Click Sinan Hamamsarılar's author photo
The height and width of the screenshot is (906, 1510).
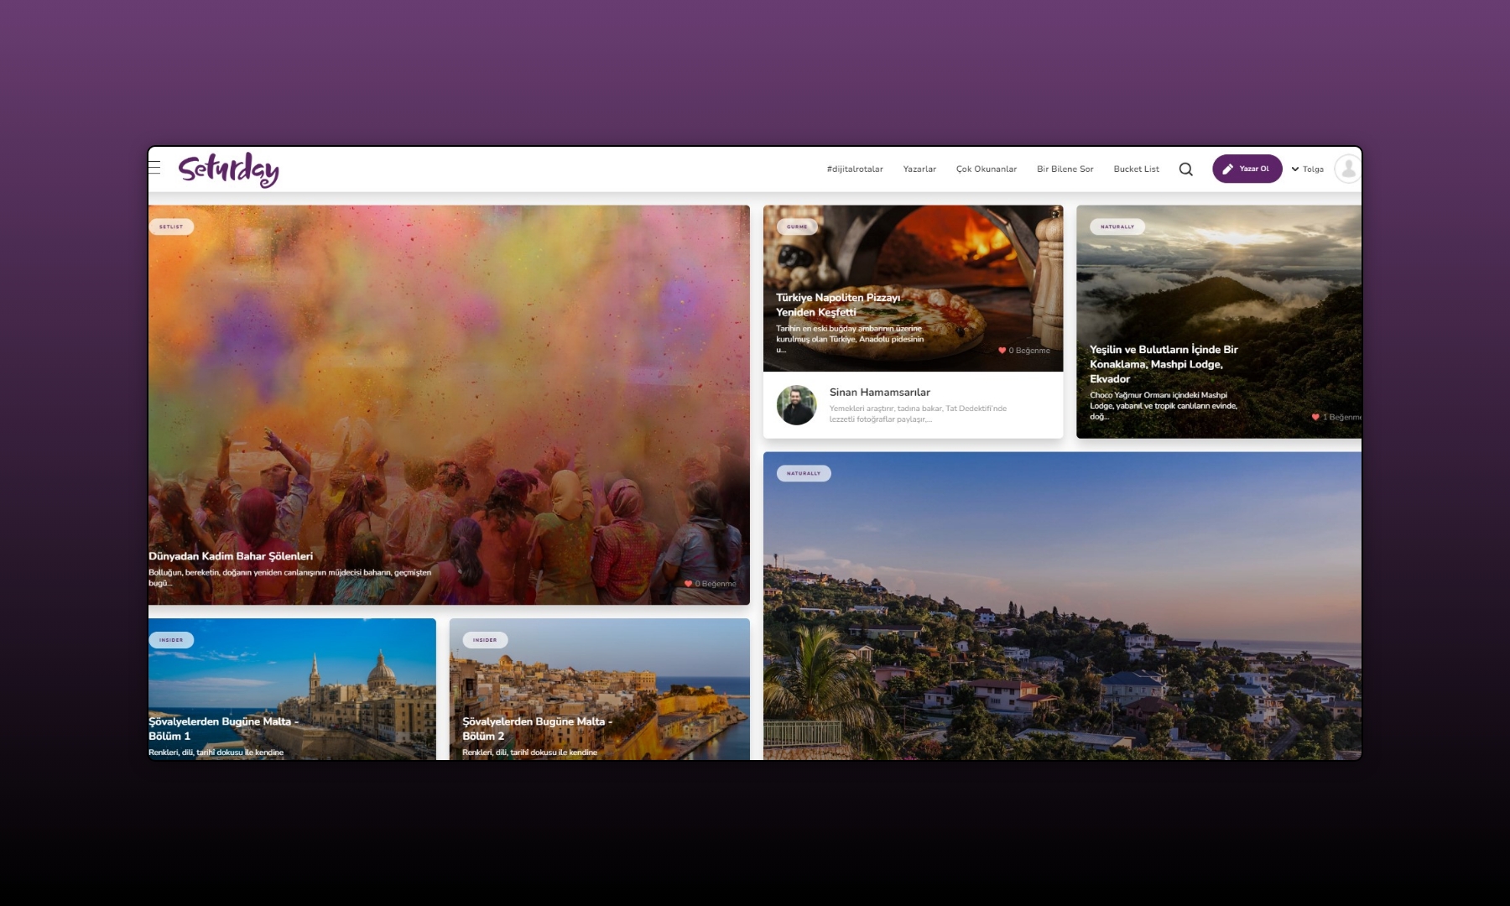[x=796, y=405]
